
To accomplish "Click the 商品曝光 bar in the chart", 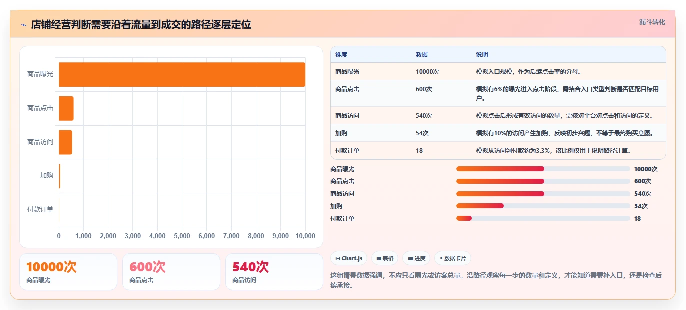I will [182, 74].
